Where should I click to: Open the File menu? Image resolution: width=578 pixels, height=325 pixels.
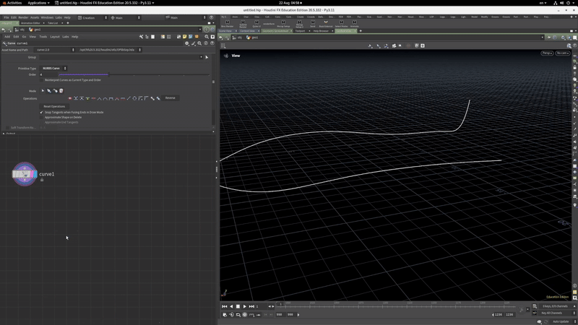pos(7,17)
